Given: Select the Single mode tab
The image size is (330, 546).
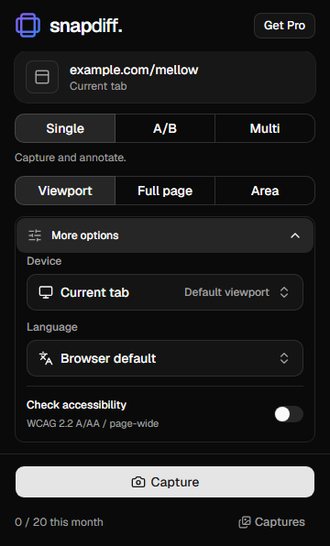Looking at the screenshot, I should click(x=65, y=128).
